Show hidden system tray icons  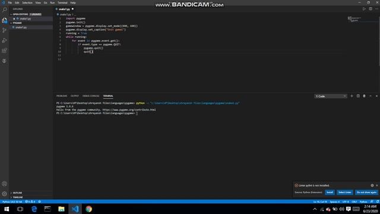315,209
